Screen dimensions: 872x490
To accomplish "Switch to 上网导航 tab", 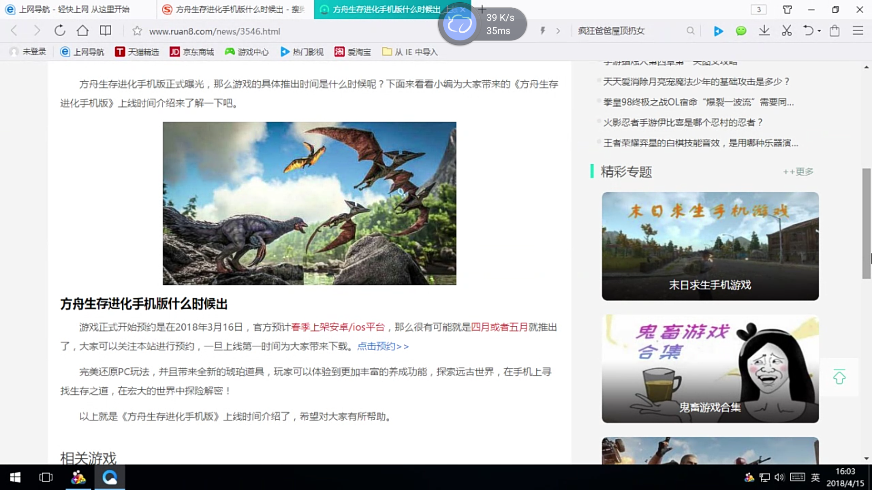I will pyautogui.click(x=77, y=9).
